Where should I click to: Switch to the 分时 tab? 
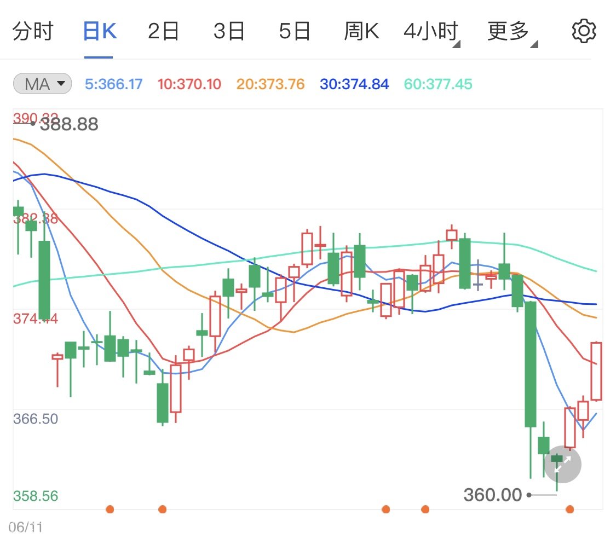[33, 32]
